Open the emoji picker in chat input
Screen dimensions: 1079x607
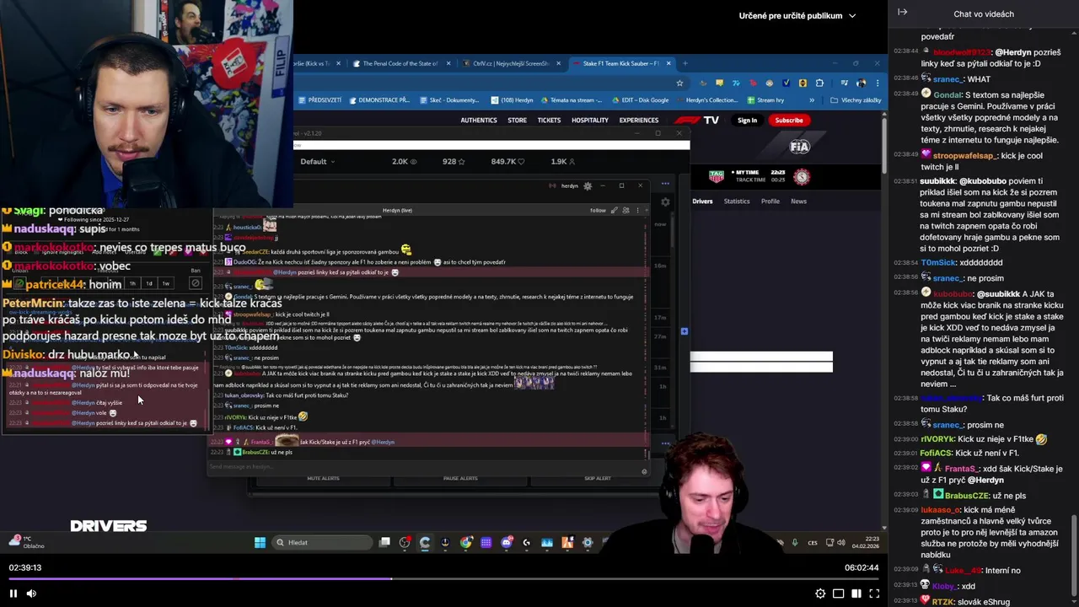(x=645, y=471)
